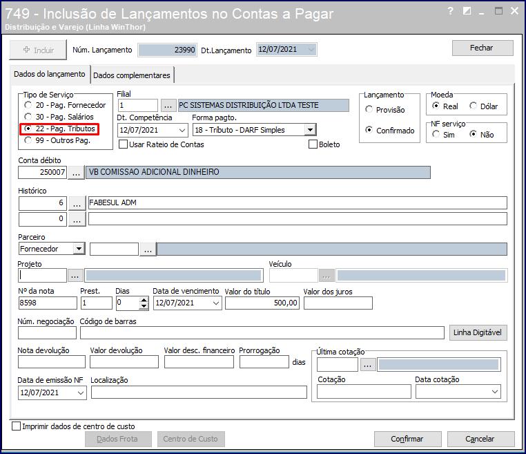The image size is (526, 454).
Task: Focus the Valor do título field
Action: click(262, 303)
